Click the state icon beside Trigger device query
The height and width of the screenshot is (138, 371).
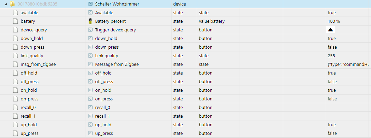(90, 30)
